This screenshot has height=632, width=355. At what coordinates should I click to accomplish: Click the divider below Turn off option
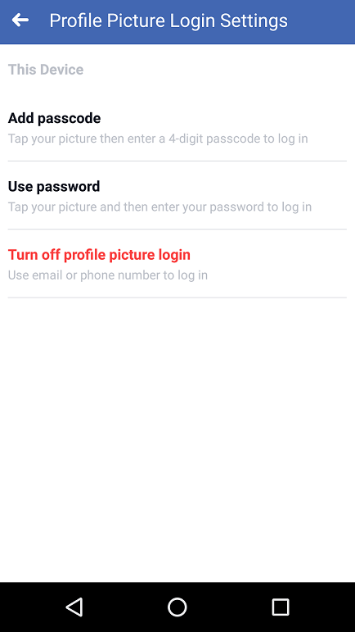coord(177,298)
